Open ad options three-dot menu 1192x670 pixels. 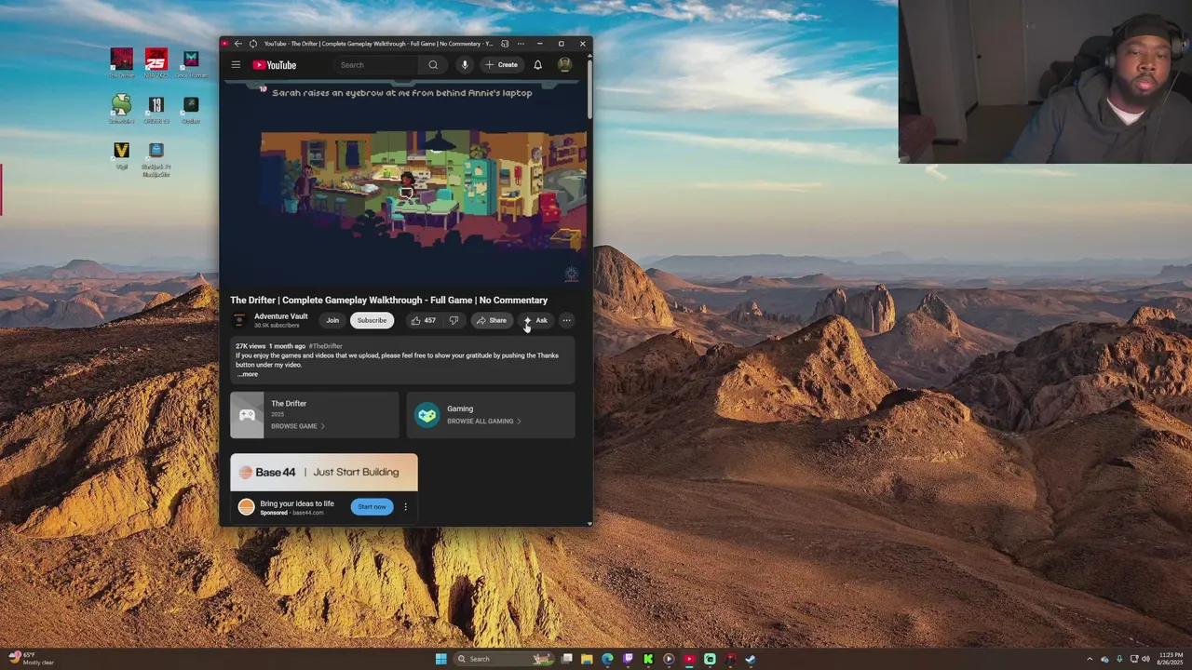click(405, 507)
